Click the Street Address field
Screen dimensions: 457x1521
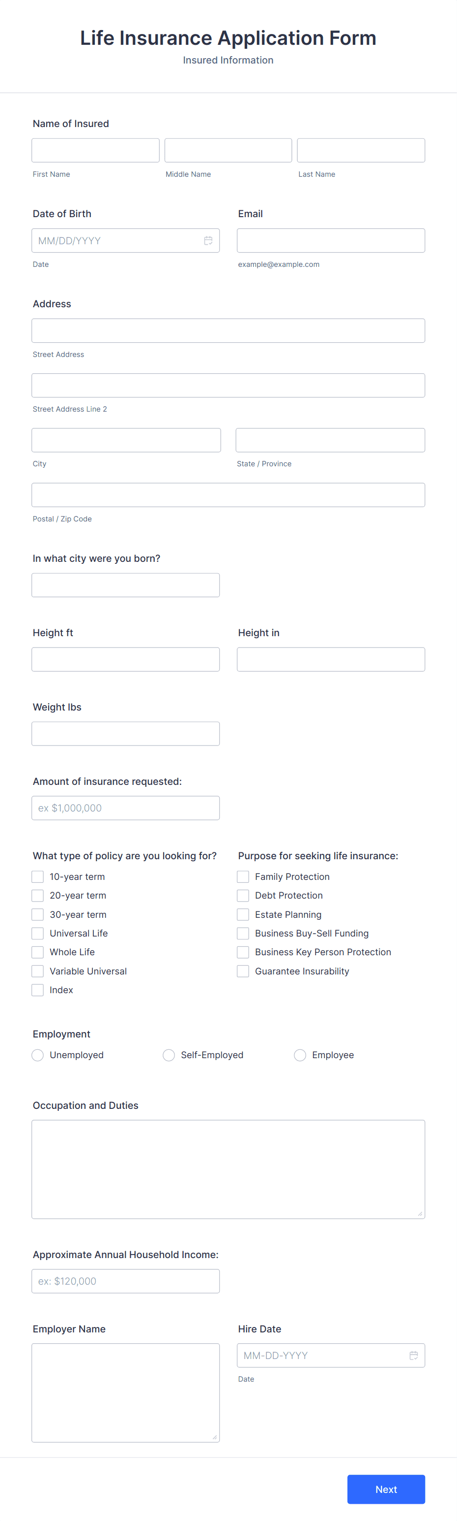click(x=228, y=330)
